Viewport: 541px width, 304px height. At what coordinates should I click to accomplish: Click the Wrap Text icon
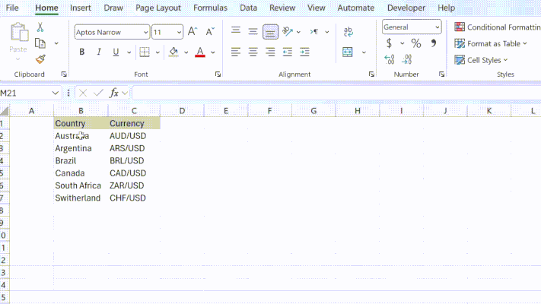[348, 32]
